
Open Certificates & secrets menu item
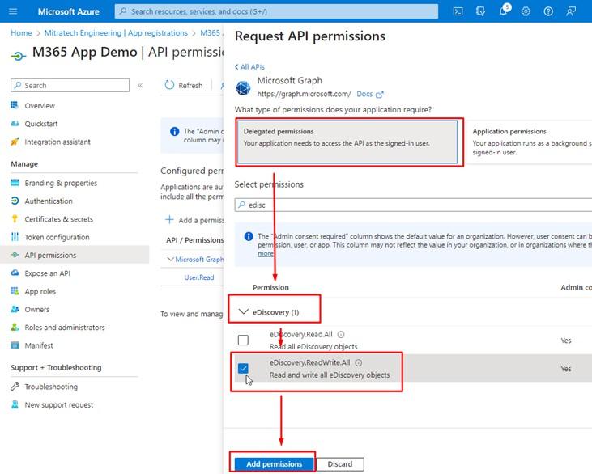click(58, 219)
